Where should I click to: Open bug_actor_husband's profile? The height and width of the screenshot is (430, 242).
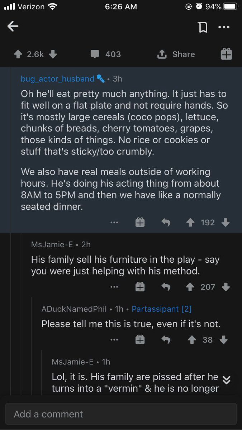click(57, 78)
